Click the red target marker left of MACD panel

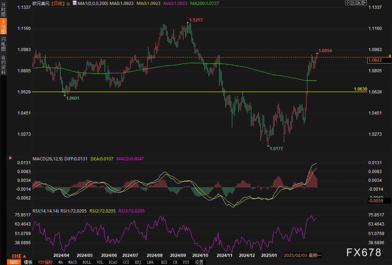(x=10, y=158)
